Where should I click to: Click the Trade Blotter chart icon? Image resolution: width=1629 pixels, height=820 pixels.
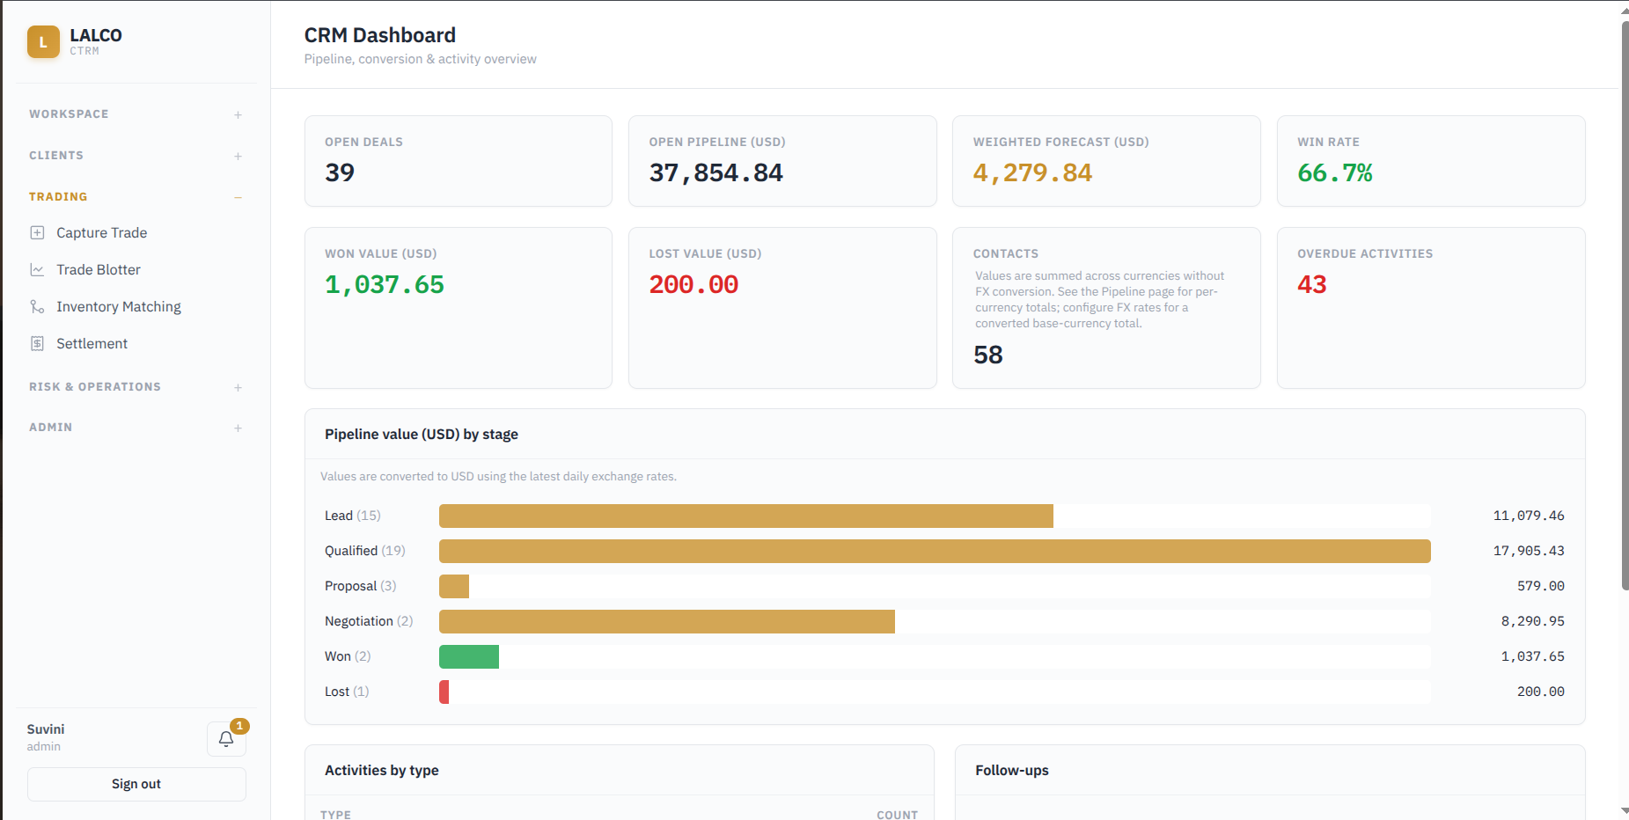coord(37,270)
